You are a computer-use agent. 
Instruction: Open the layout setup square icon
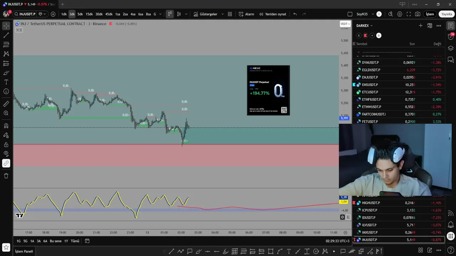pos(350,14)
